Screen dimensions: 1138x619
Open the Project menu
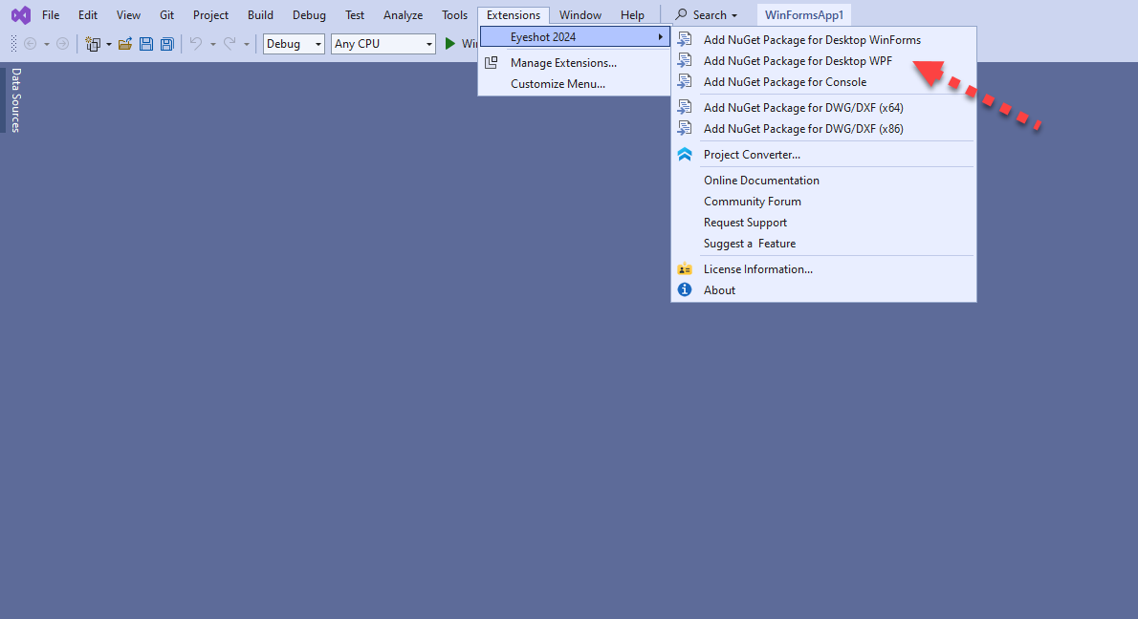tap(210, 14)
